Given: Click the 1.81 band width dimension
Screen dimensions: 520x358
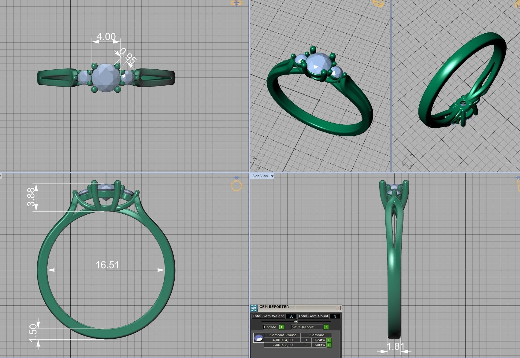Looking at the screenshot, I should point(396,347).
